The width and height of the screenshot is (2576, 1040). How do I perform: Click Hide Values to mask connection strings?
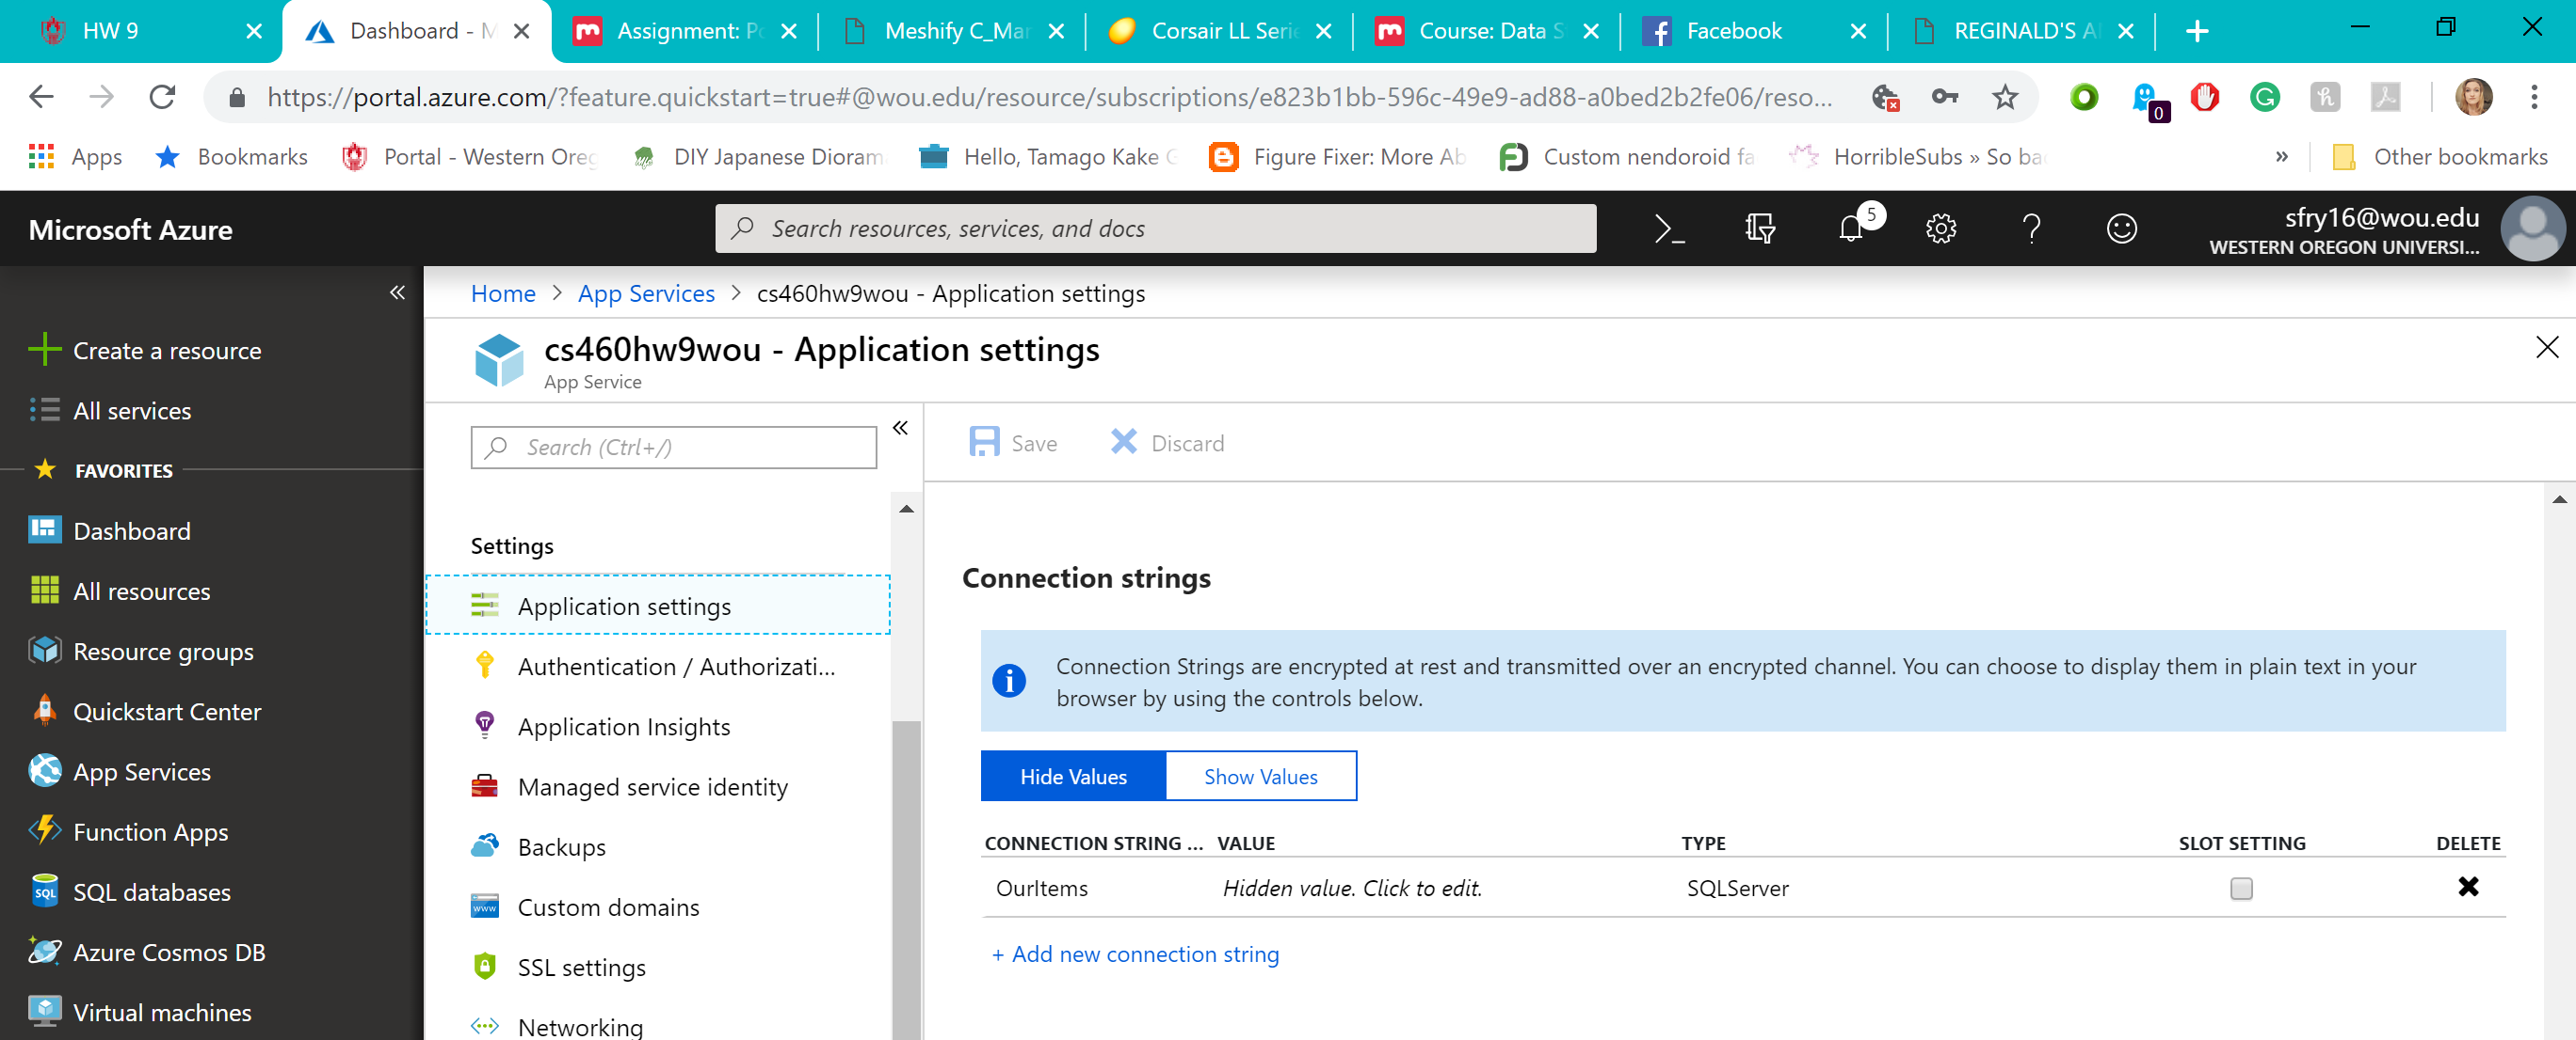(1072, 778)
